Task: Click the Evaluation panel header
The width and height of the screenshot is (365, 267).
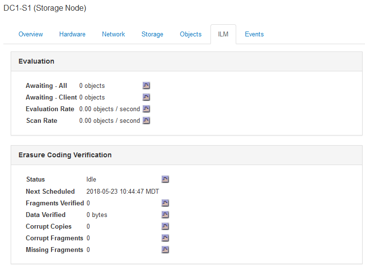Action: [x=36, y=62]
